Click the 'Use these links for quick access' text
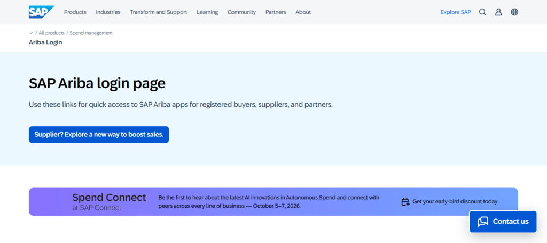Viewport: 547px width, 243px height. point(181,105)
